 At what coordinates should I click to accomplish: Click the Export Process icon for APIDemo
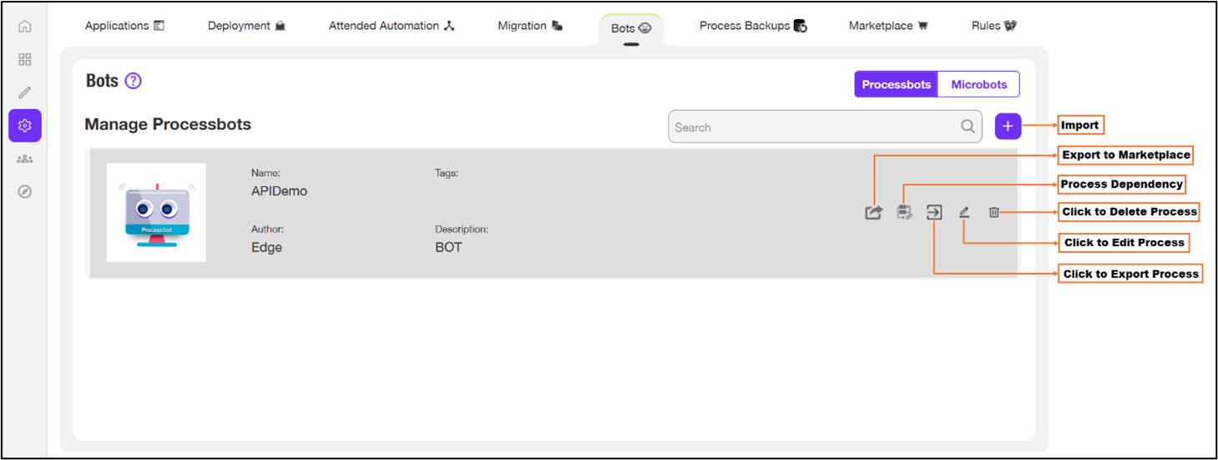(x=934, y=213)
